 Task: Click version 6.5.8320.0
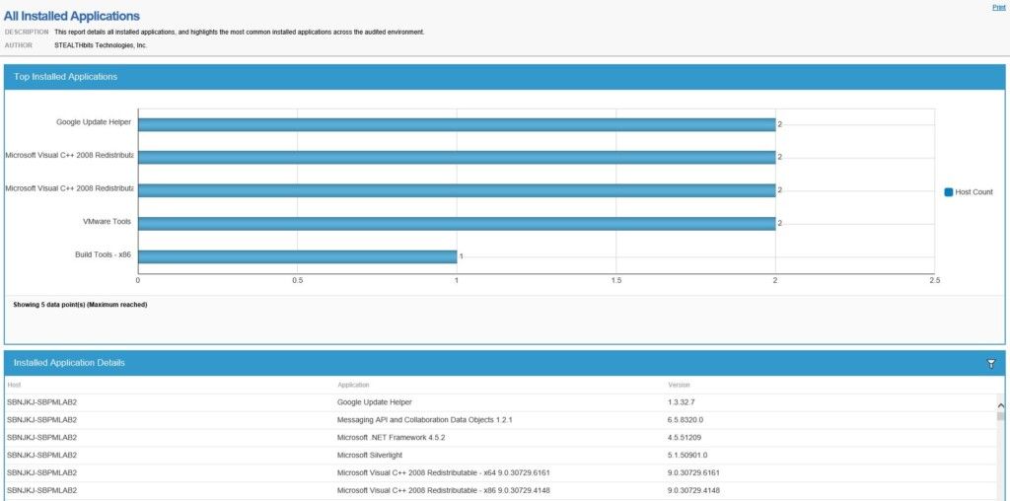(685, 420)
